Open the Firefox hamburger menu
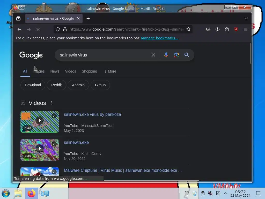 pyautogui.click(x=245, y=30)
